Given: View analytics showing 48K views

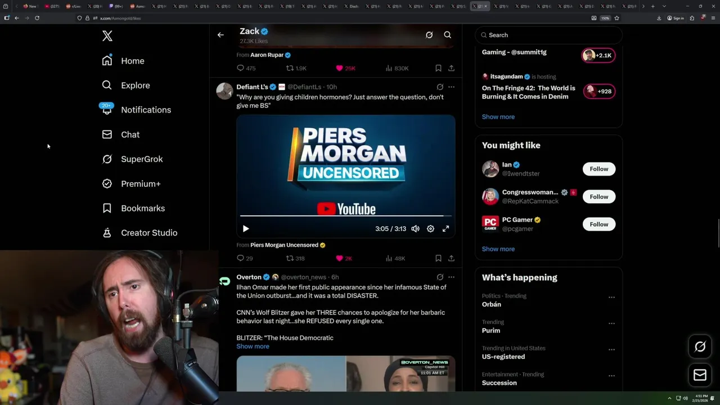Looking at the screenshot, I should coord(395,258).
